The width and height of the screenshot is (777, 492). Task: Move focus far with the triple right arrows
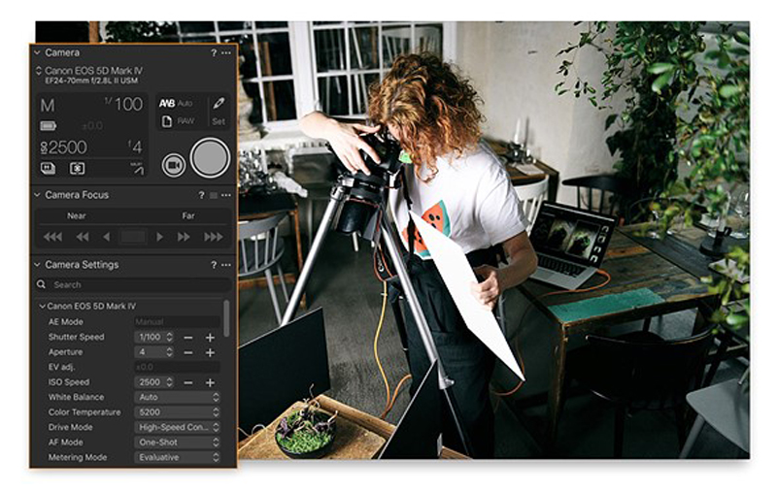pyautogui.click(x=213, y=237)
